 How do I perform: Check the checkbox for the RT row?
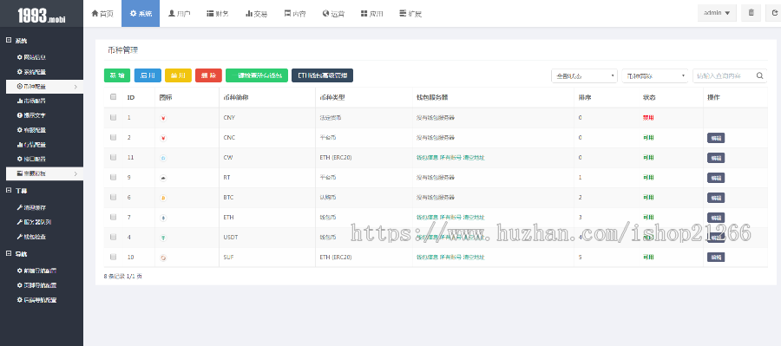point(113,177)
